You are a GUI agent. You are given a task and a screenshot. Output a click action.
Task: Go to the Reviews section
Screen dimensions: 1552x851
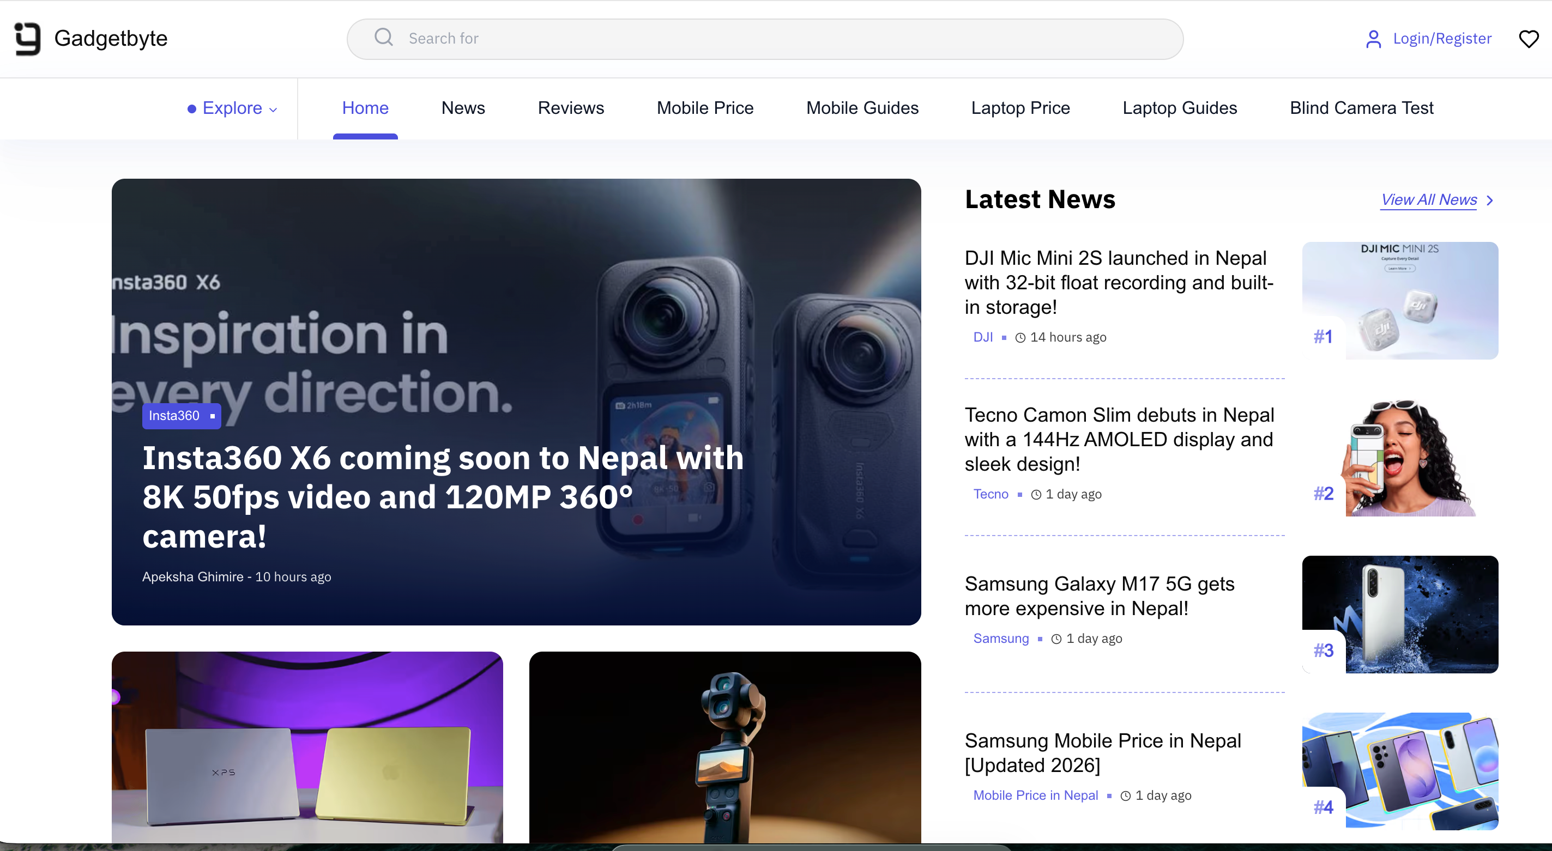pos(571,108)
